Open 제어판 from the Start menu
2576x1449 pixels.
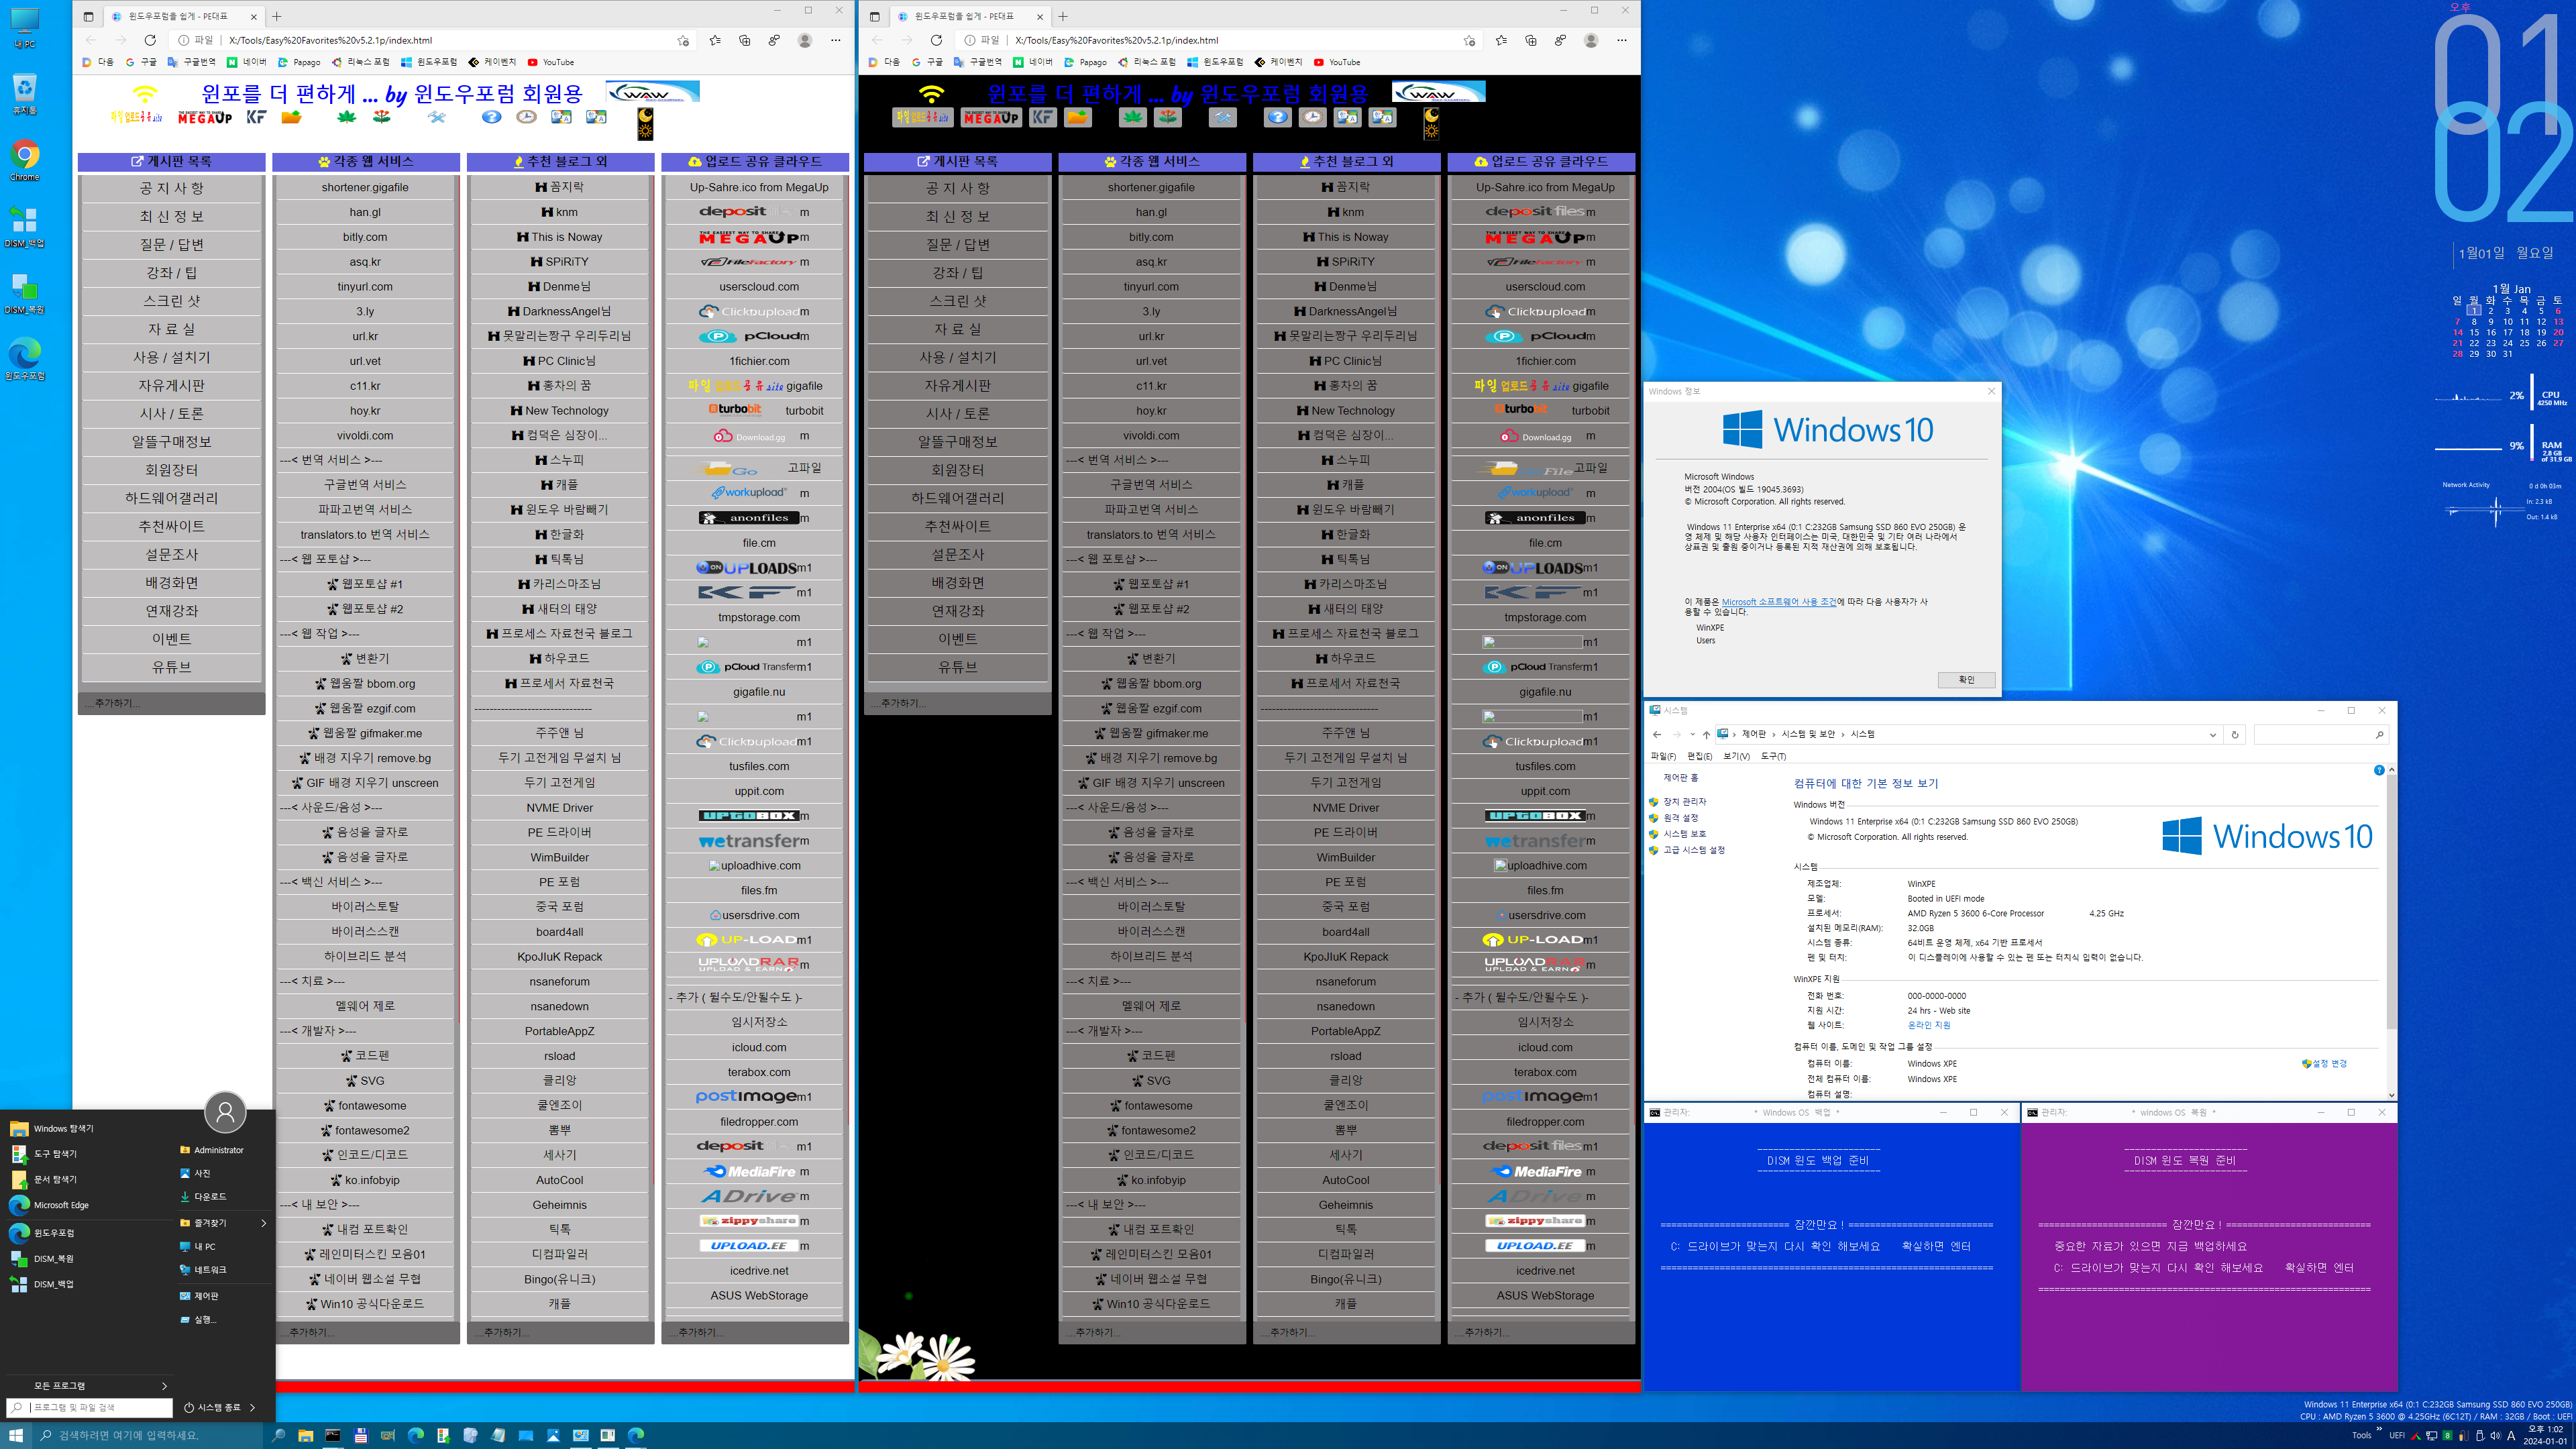pyautogui.click(x=206, y=1295)
